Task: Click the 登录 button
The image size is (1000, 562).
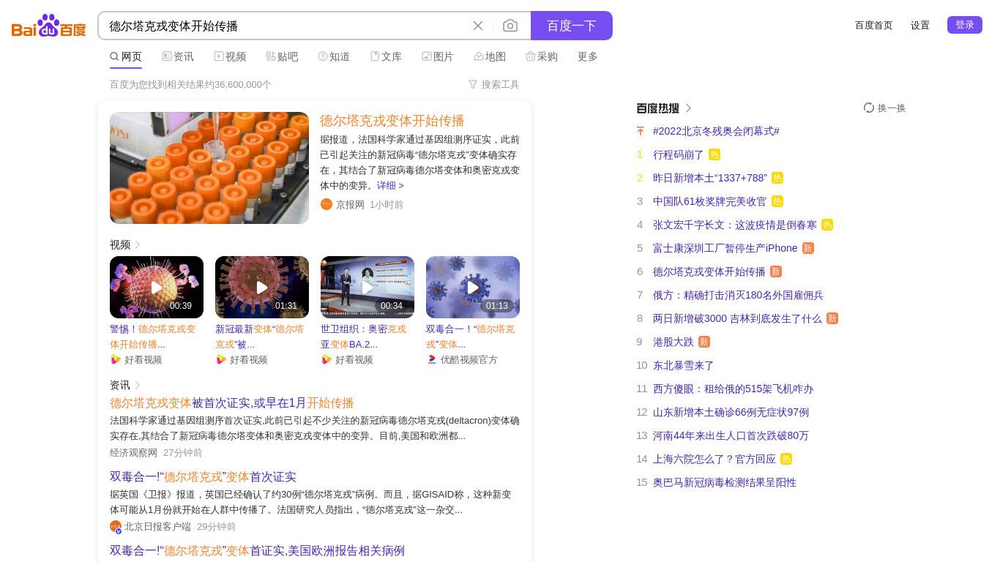Action: point(965,25)
